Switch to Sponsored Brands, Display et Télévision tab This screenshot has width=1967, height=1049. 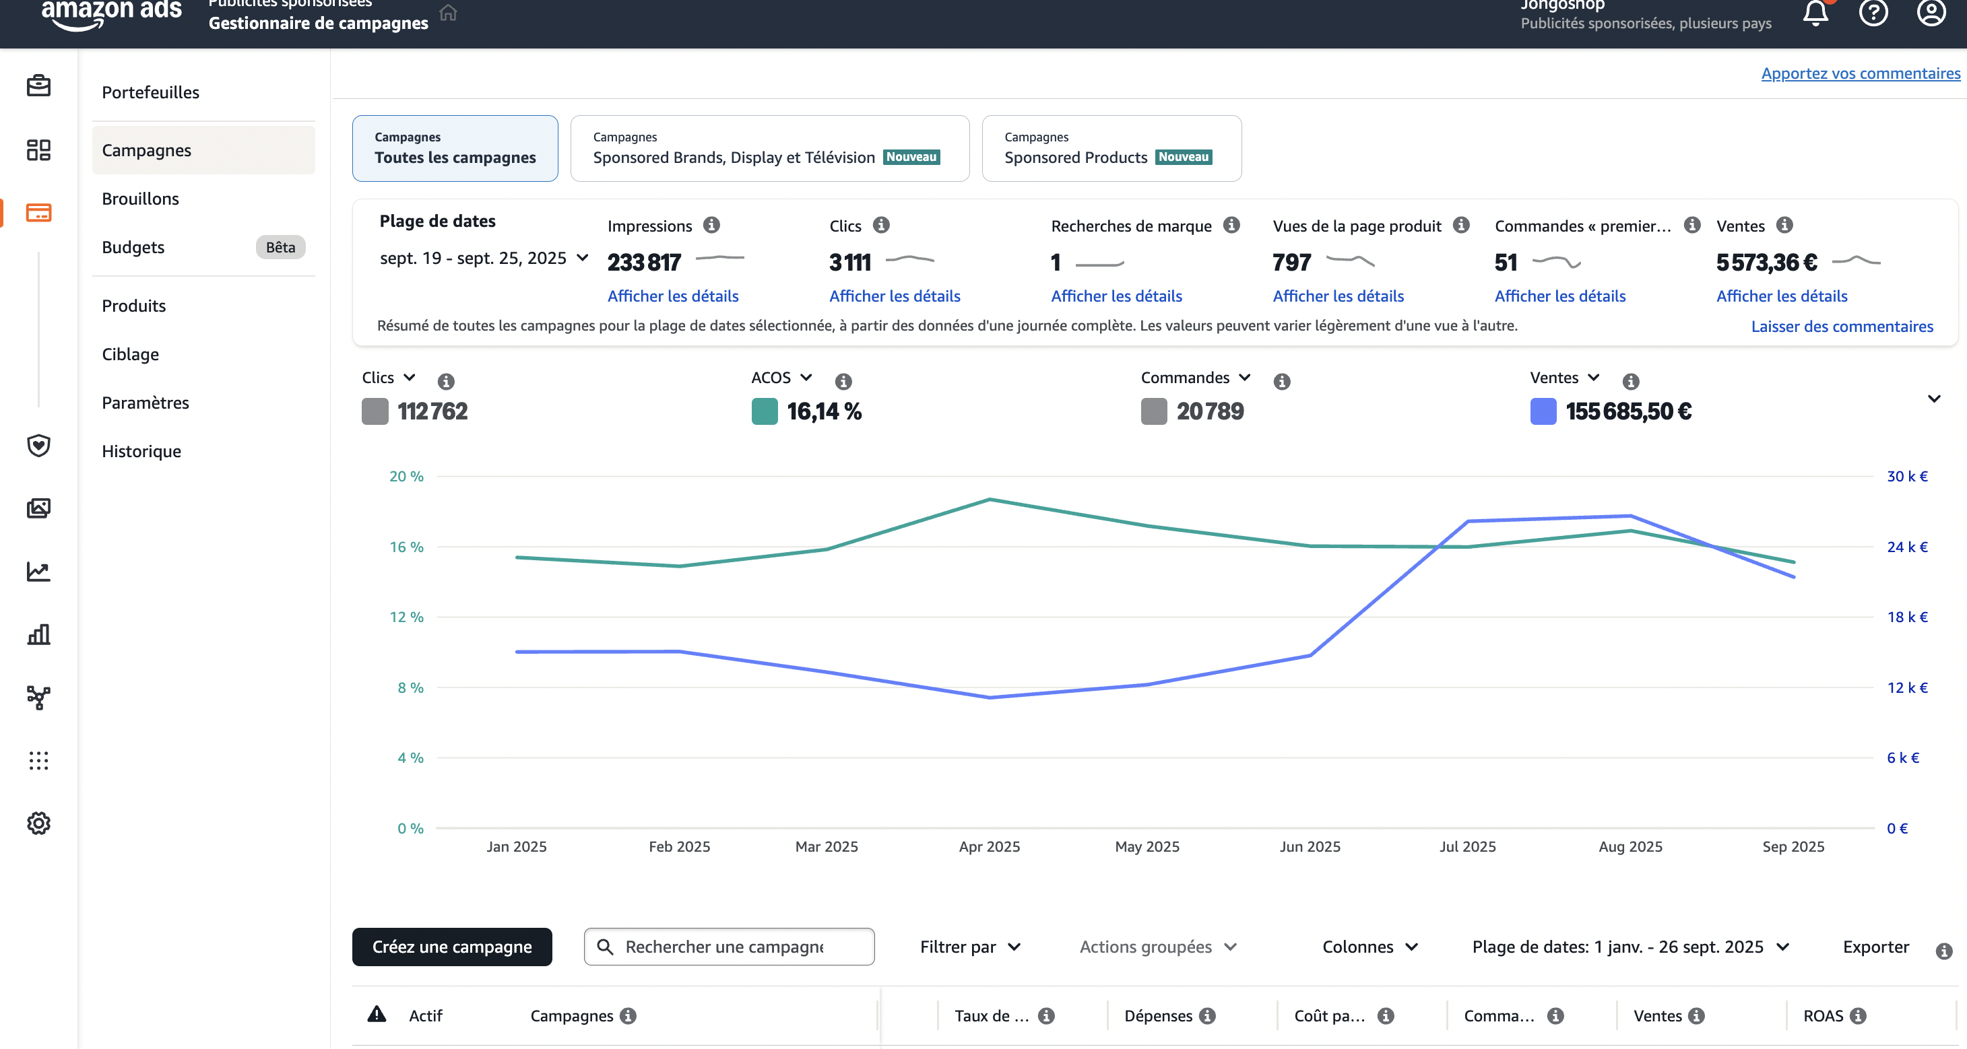coord(770,148)
